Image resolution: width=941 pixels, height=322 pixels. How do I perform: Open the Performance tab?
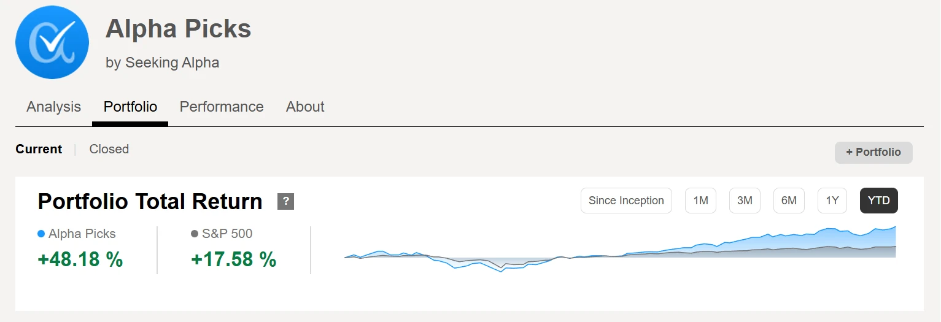tap(221, 107)
